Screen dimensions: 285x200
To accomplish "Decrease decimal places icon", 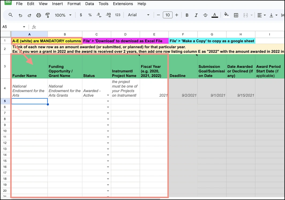I will (99, 15).
